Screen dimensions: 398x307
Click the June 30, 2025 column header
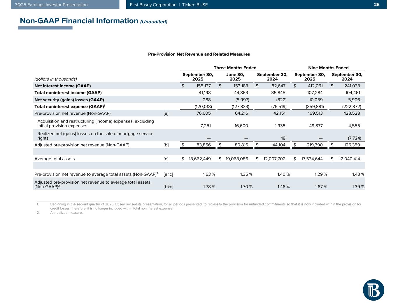click(235, 77)
